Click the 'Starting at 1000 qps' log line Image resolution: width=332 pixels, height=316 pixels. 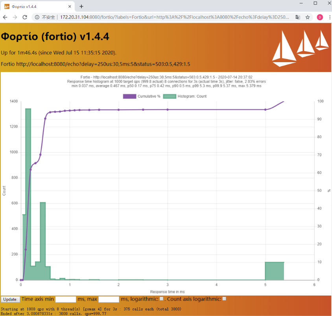91,309
